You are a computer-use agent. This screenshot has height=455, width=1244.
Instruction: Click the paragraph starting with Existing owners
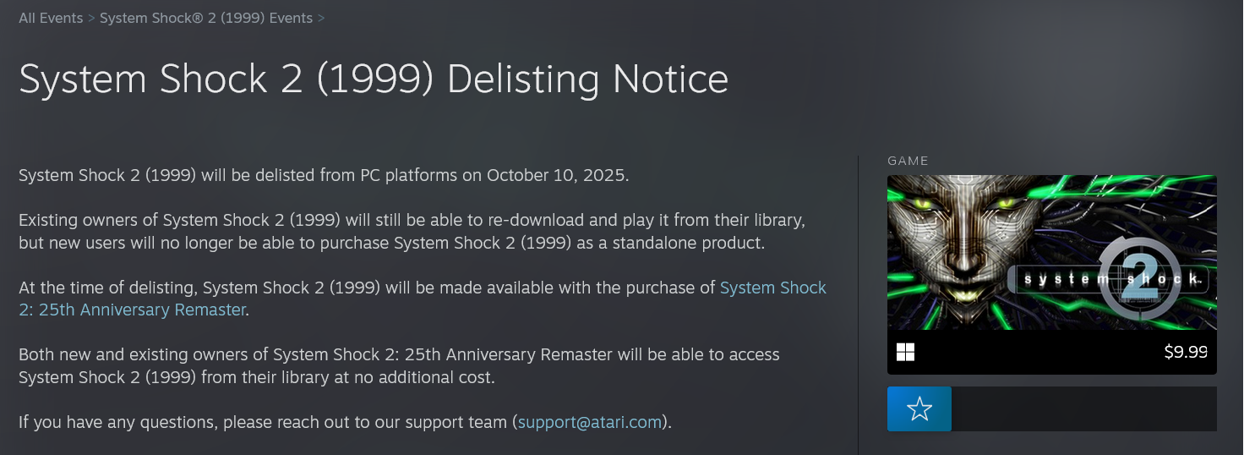tap(412, 232)
